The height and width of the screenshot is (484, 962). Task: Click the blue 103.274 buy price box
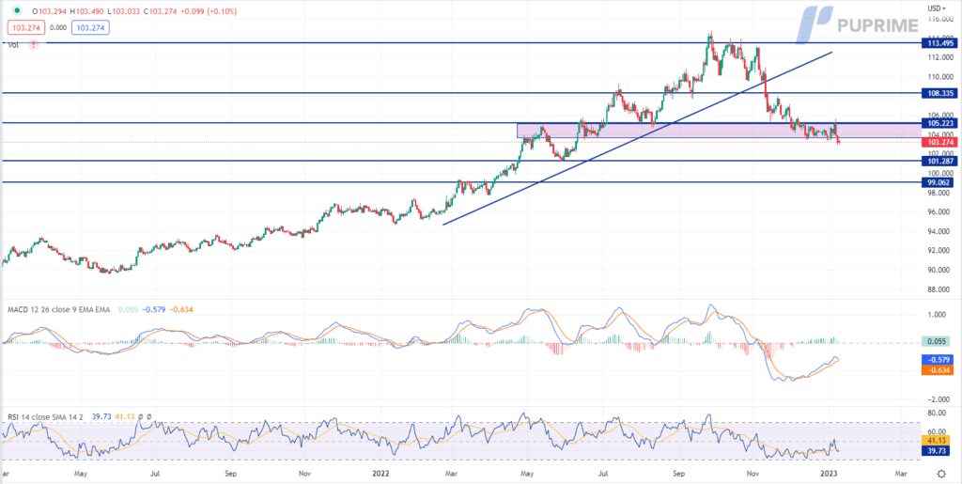pyautogui.click(x=90, y=27)
